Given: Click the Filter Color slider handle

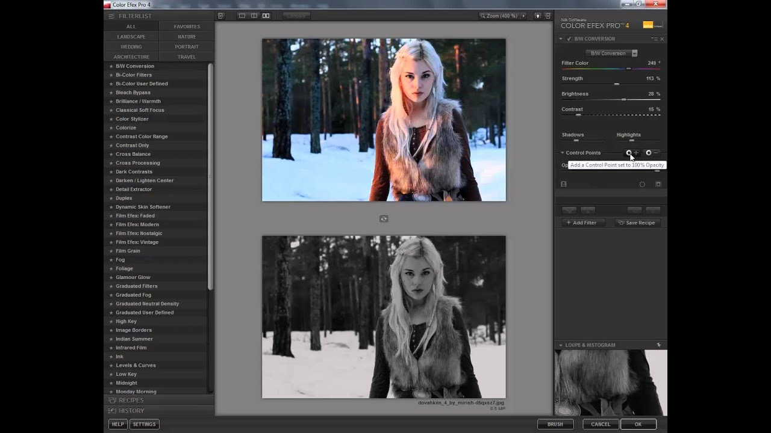Looking at the screenshot, I should [628, 69].
